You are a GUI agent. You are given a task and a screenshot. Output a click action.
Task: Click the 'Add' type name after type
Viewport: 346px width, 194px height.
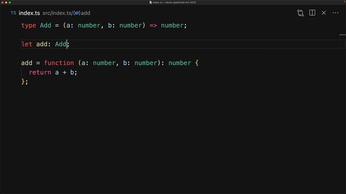45,25
